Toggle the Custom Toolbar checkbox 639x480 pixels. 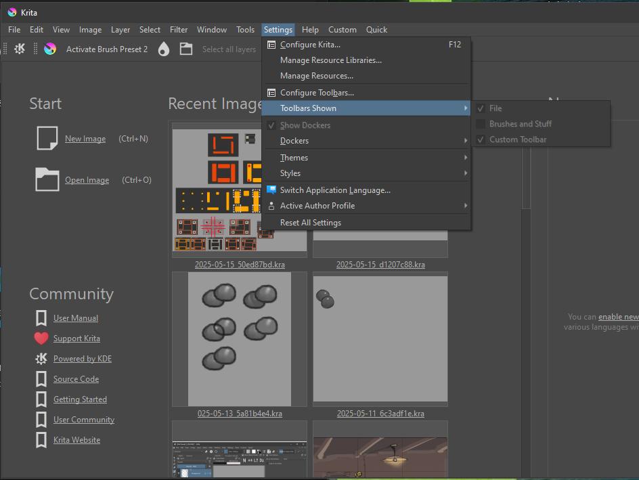(x=481, y=139)
